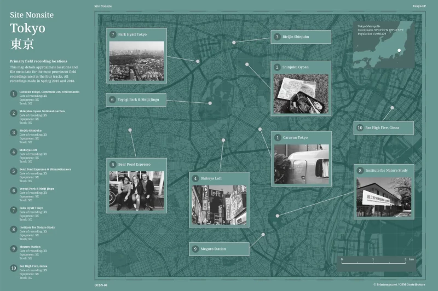Click the number 8 badge on the Institute for Nature Study map card

[x=360, y=171]
